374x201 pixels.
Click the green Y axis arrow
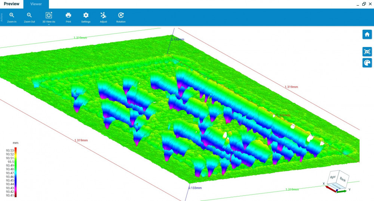[342, 191]
